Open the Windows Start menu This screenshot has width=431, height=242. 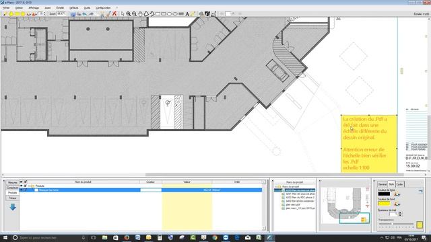[x=5, y=237]
